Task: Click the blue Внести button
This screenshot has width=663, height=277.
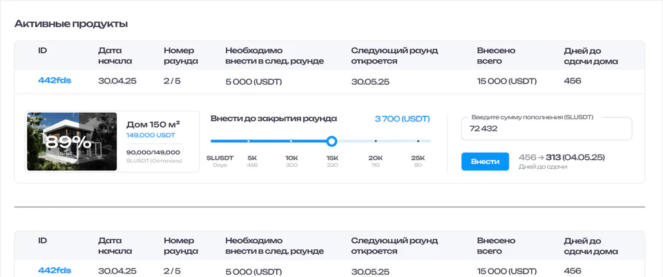Action: 485,161
